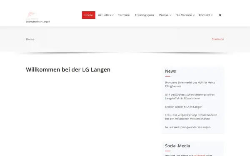The image size is (250, 156).
Task: Follow the Facebook link in Social-Media
Action: click(x=200, y=155)
